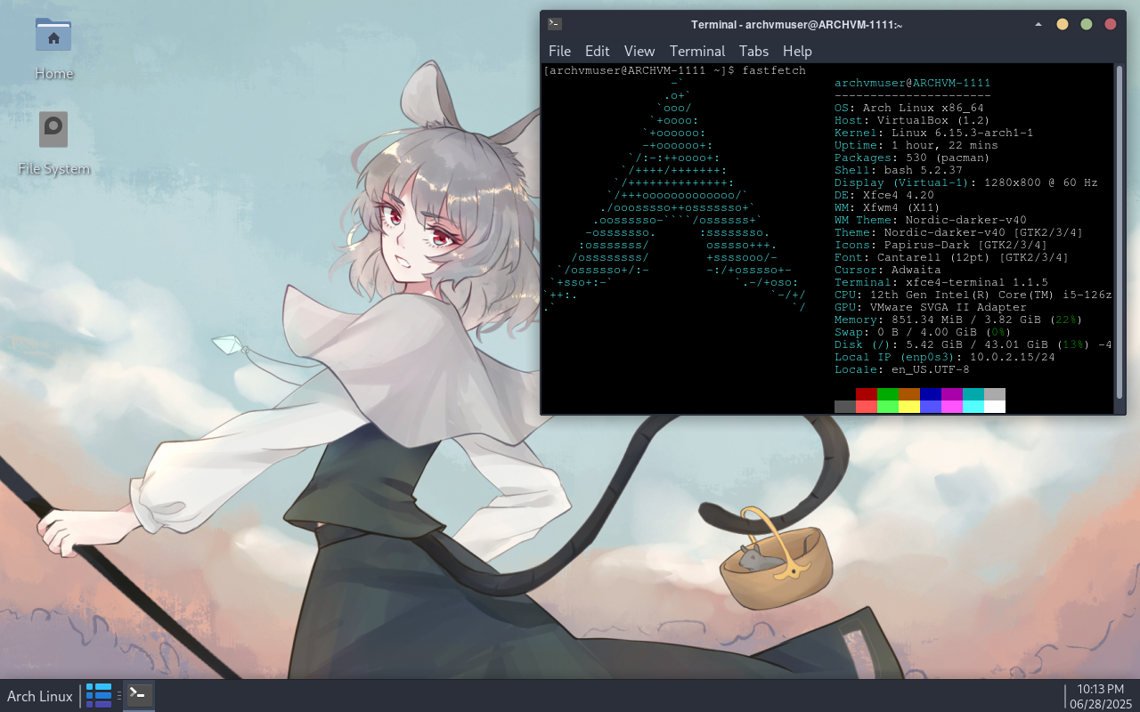Click the Arch ASCII logo in the terminal
Screen dimensions: 1140x712
click(x=674, y=195)
